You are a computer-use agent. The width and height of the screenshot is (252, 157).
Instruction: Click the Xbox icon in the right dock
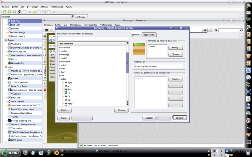248,20
